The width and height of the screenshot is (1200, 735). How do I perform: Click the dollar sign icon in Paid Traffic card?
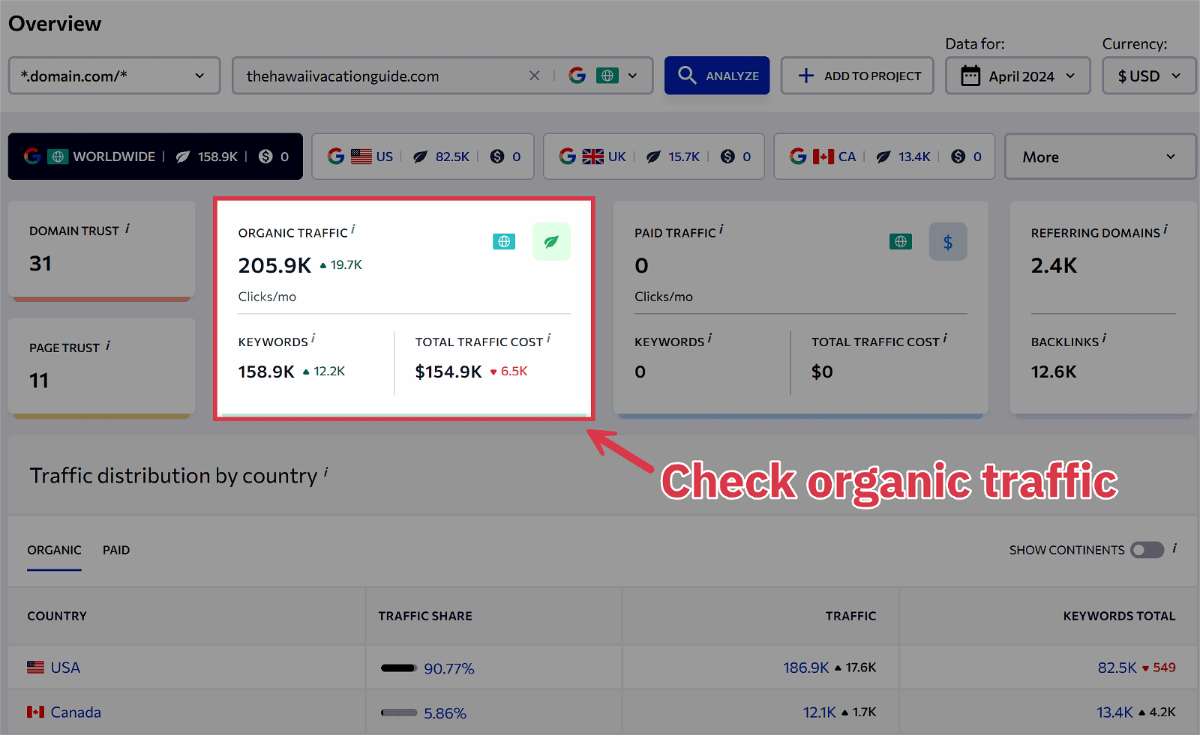coord(947,242)
